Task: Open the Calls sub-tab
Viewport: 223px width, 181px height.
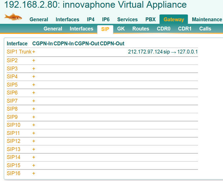Action: [x=205, y=29]
